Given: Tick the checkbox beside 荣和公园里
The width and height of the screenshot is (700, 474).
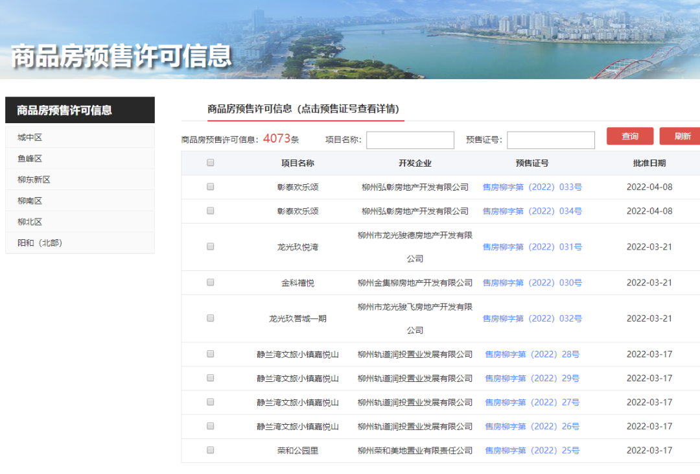Looking at the screenshot, I should pyautogui.click(x=210, y=449).
